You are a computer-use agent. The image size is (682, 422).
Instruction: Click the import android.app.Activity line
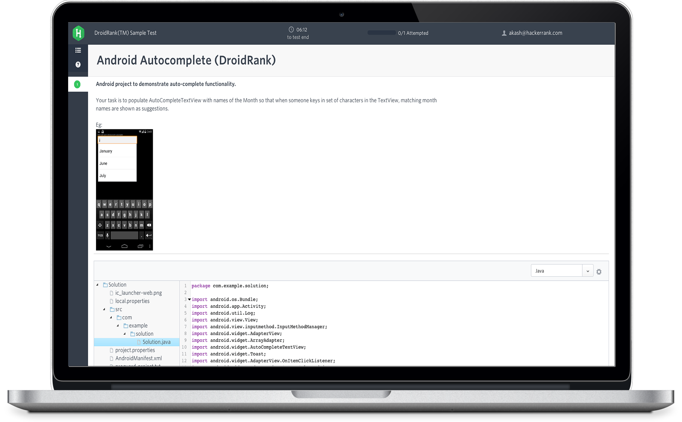point(229,307)
